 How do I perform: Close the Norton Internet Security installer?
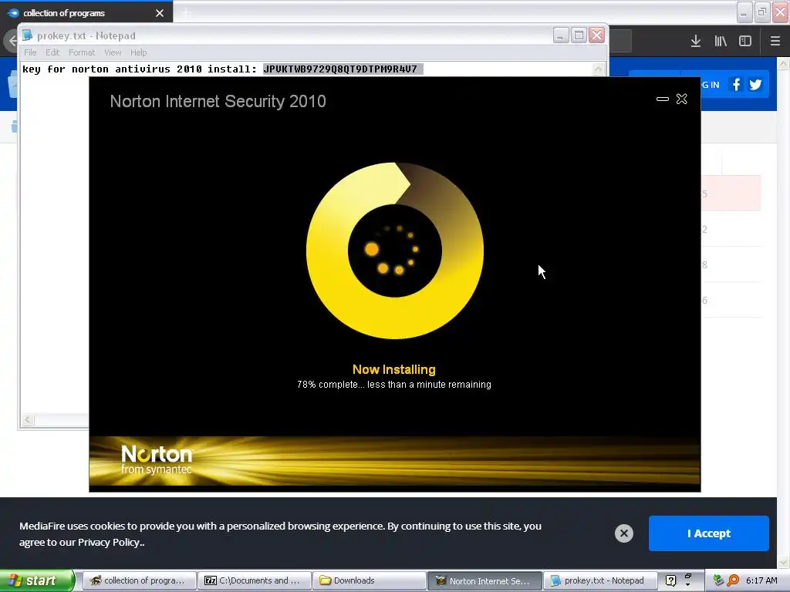[682, 99]
